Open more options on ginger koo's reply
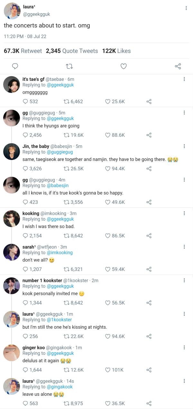Screen dimensions: 193x409 (184, 348)
